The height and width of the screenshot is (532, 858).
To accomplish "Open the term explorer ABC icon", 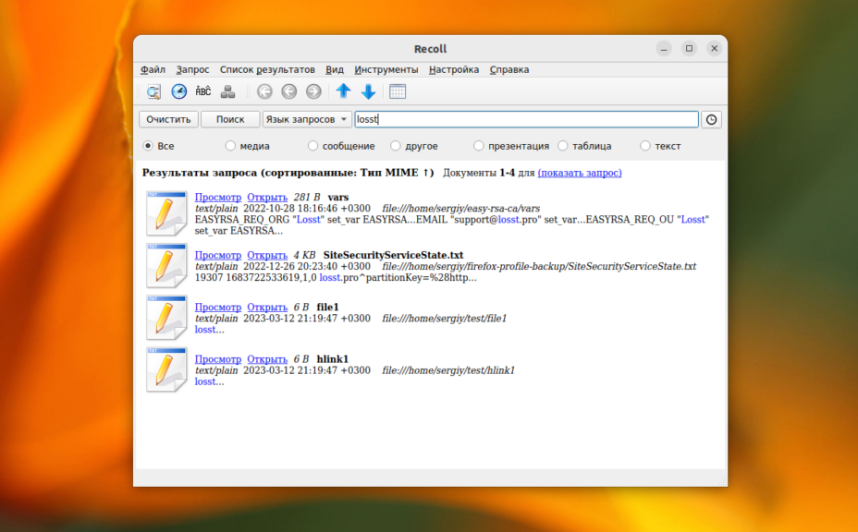I will coord(202,91).
